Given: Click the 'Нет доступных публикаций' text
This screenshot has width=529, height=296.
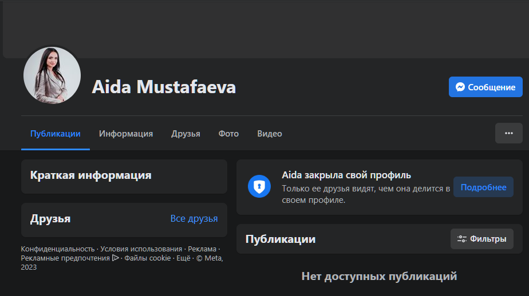Looking at the screenshot, I should tap(379, 276).
